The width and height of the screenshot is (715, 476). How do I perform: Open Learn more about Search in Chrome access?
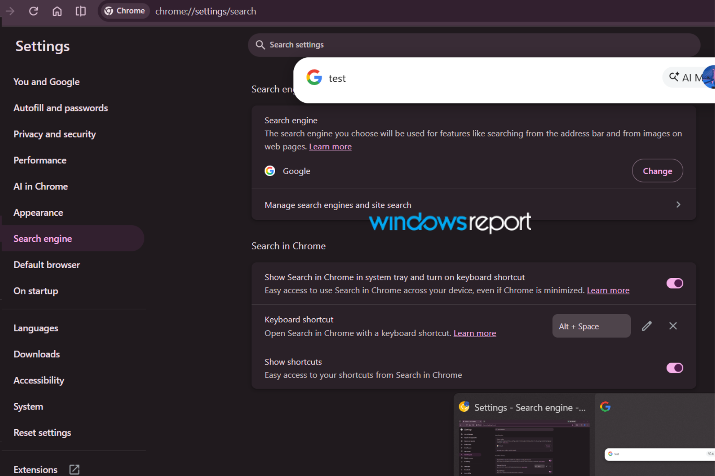[x=608, y=290]
